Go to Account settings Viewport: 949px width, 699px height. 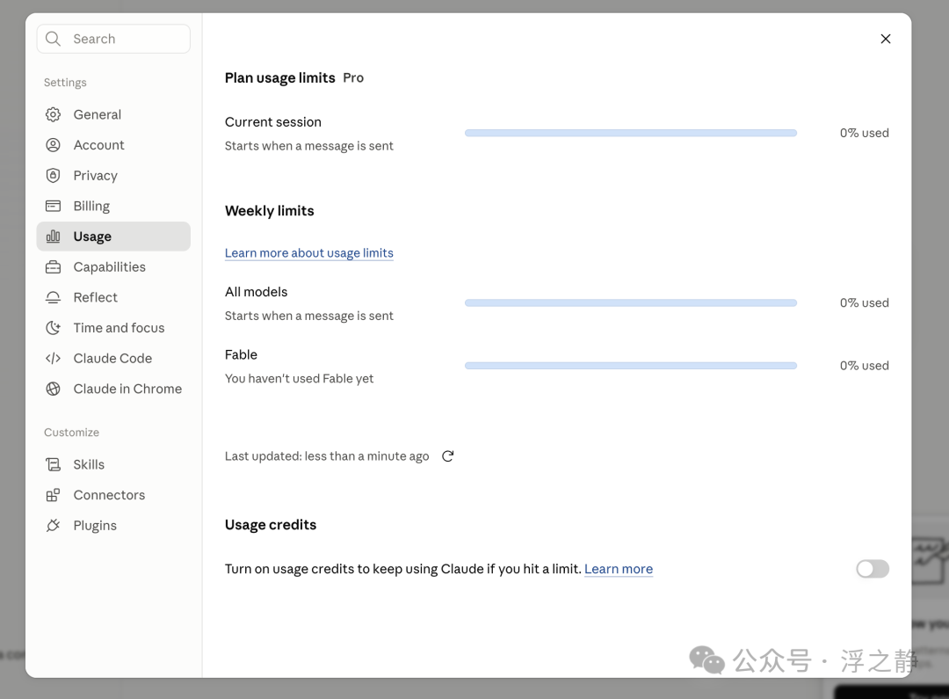click(113, 145)
